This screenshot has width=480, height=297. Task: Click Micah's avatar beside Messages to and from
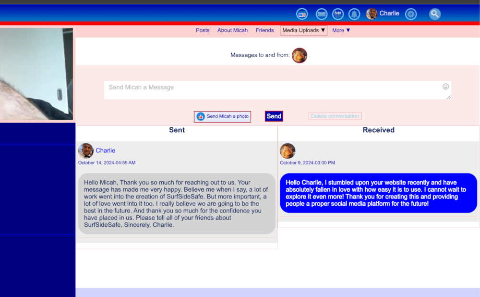click(300, 55)
